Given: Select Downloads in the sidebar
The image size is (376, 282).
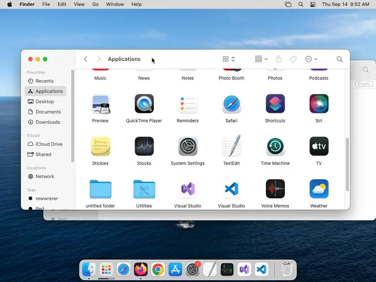Looking at the screenshot, I should [x=45, y=122].
